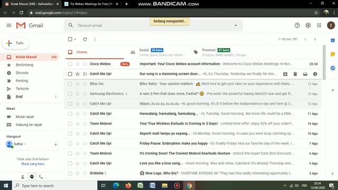The height and width of the screenshot is (190, 338).
Task: Open the account avatar menu
Action: 331,25
